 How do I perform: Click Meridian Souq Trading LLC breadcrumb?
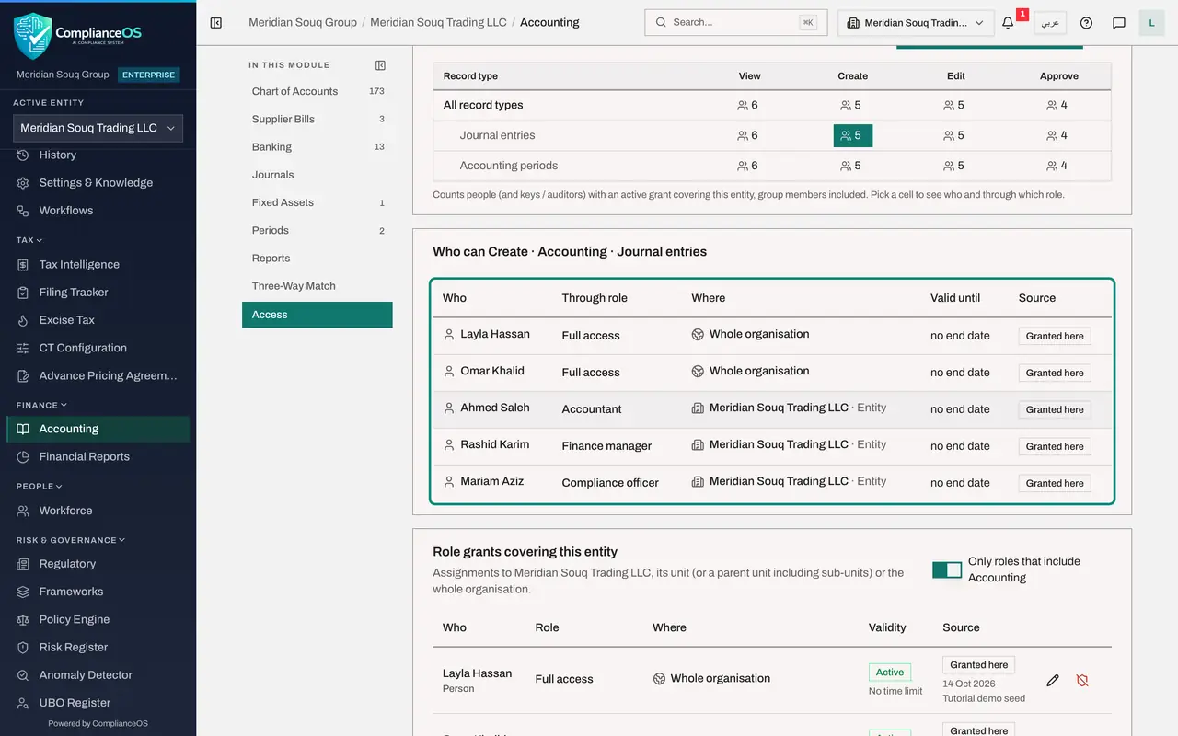438,22
